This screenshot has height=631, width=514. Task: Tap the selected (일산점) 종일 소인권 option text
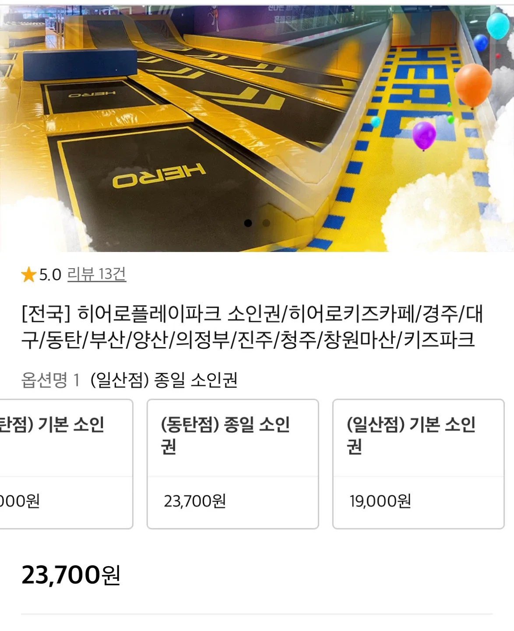164,379
